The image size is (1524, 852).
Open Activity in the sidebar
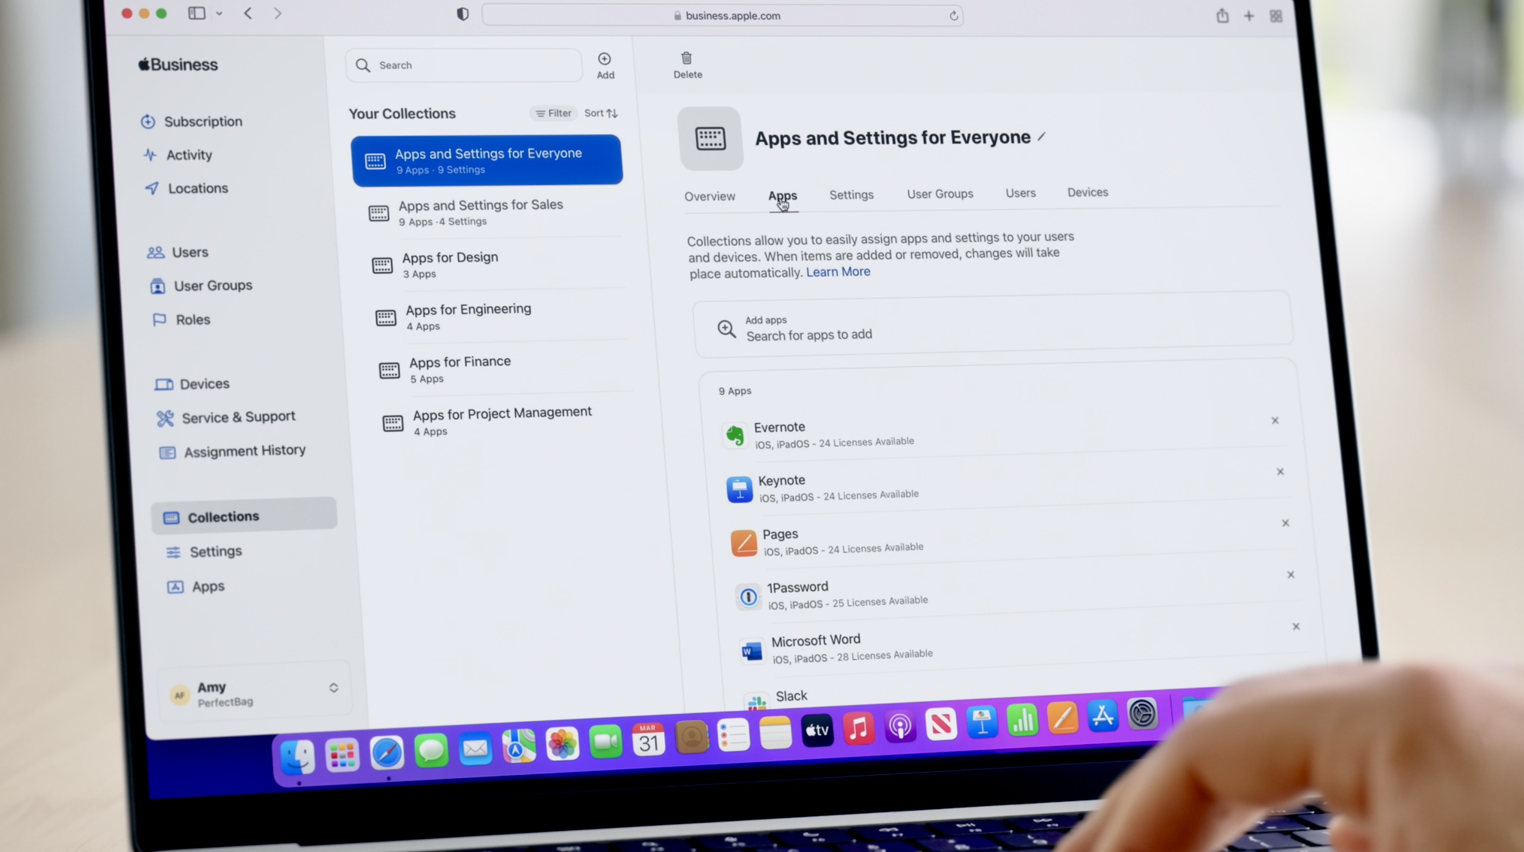point(177,155)
